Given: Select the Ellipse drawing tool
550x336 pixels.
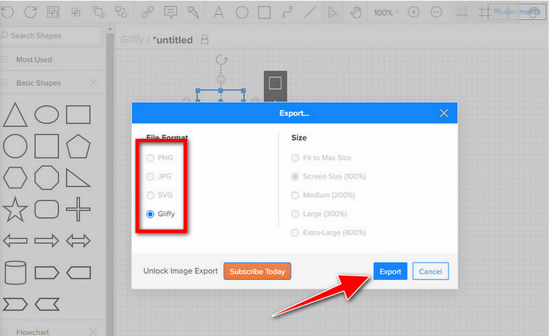Looking at the screenshot, I should click(242, 12).
